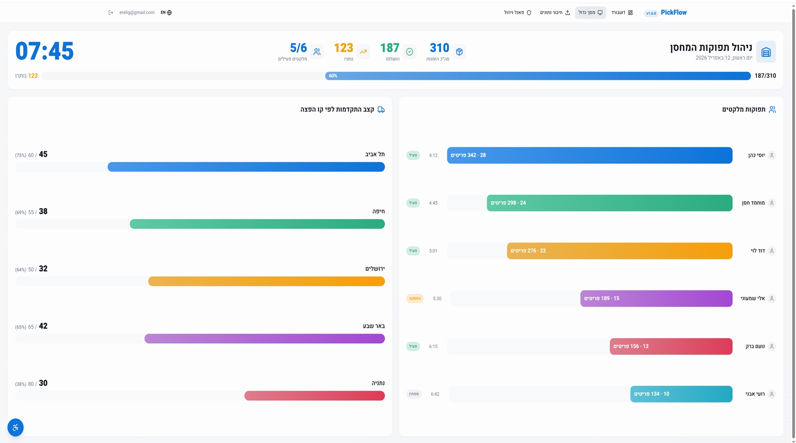This screenshot has height=443, width=796.
Task: Click the תל אביב blue progress bar
Action: coord(246,167)
